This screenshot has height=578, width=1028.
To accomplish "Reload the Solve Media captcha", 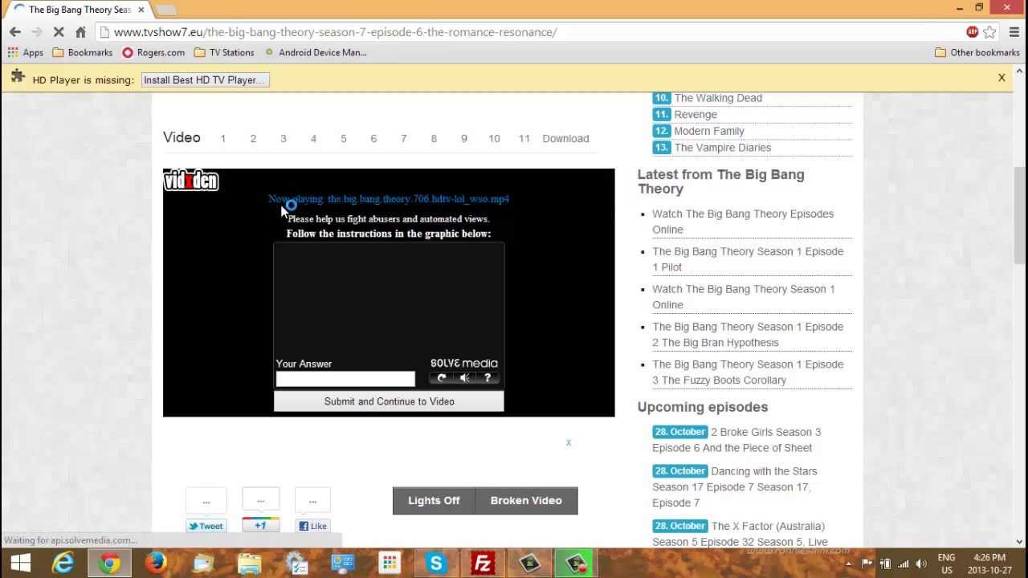I will pos(441,378).
